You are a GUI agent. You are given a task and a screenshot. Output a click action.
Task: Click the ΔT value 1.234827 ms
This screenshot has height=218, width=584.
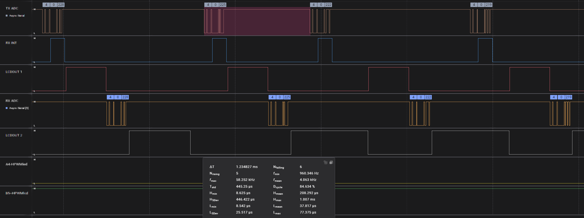click(x=247, y=167)
